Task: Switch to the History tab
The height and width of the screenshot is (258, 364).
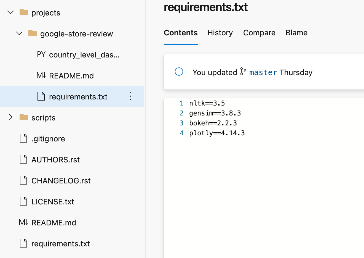Action: coord(220,33)
